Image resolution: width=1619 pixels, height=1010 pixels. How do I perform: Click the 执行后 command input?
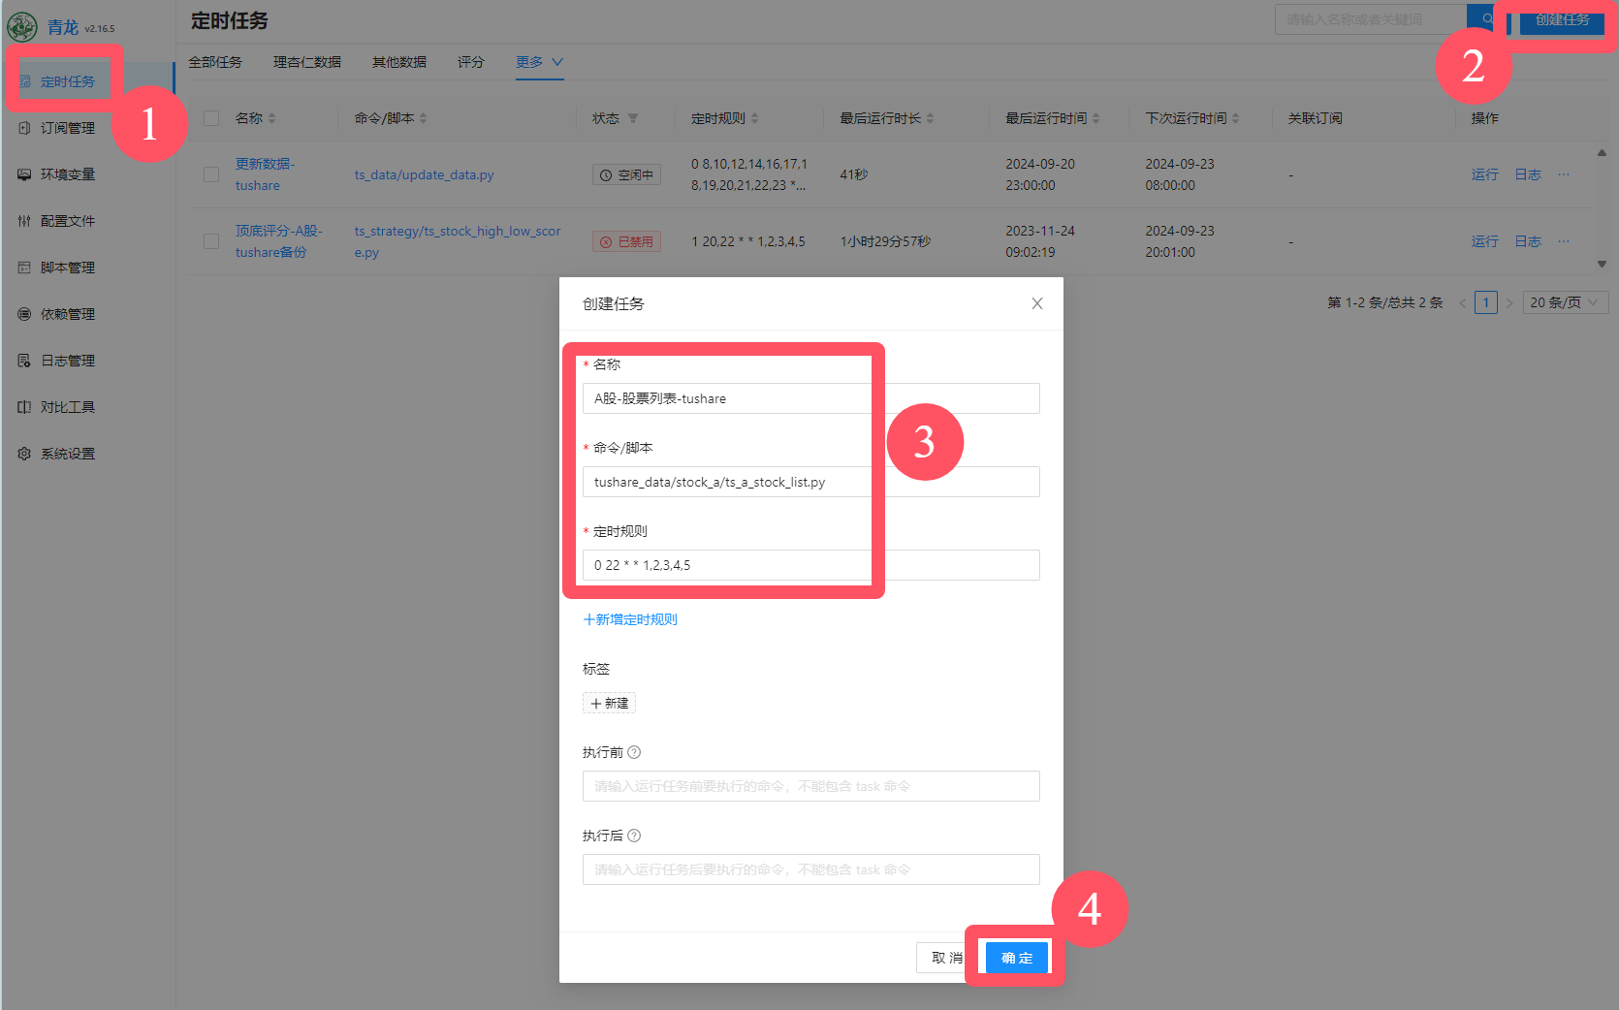click(811, 869)
